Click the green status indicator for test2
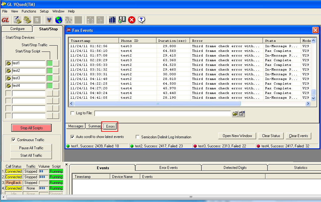 point(132,146)
